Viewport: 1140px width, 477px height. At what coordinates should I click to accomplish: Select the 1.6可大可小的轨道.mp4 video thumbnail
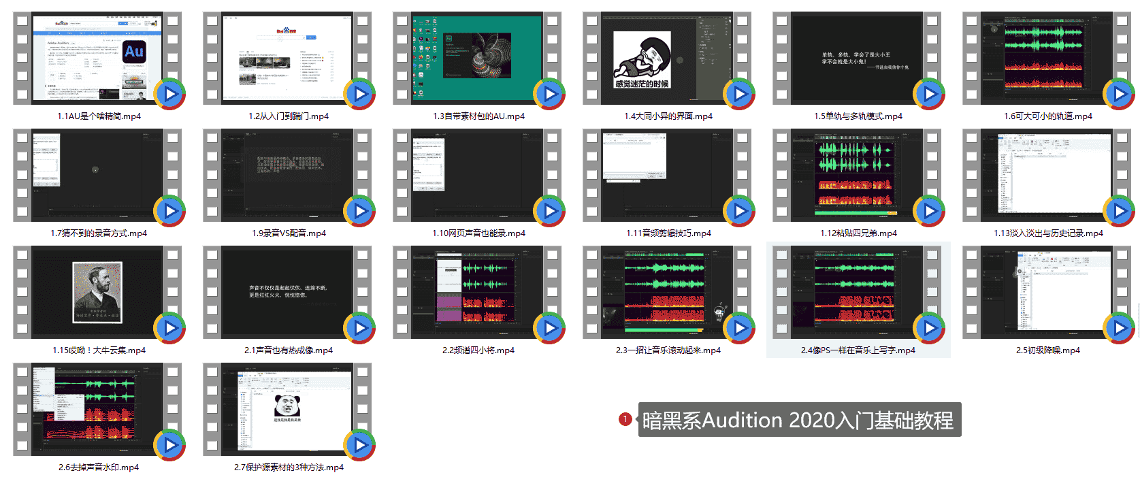pos(1047,58)
